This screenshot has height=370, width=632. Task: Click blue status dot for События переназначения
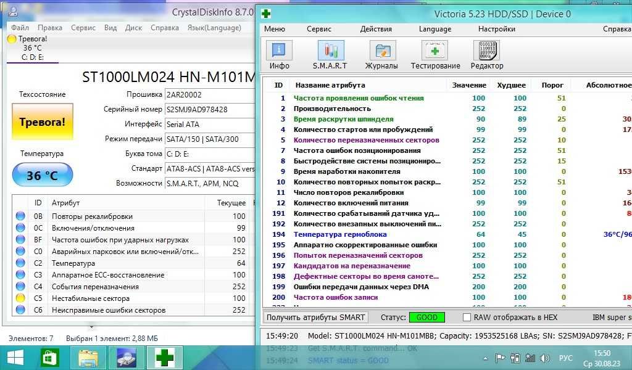pyautogui.click(x=20, y=287)
